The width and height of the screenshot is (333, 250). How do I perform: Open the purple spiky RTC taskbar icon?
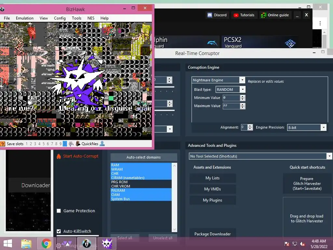(107, 243)
